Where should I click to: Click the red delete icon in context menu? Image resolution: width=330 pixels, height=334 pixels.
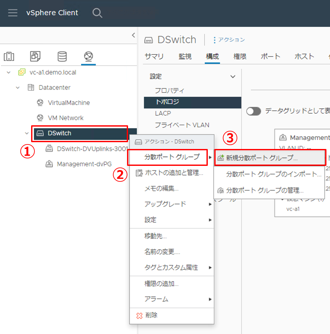(x=139, y=315)
